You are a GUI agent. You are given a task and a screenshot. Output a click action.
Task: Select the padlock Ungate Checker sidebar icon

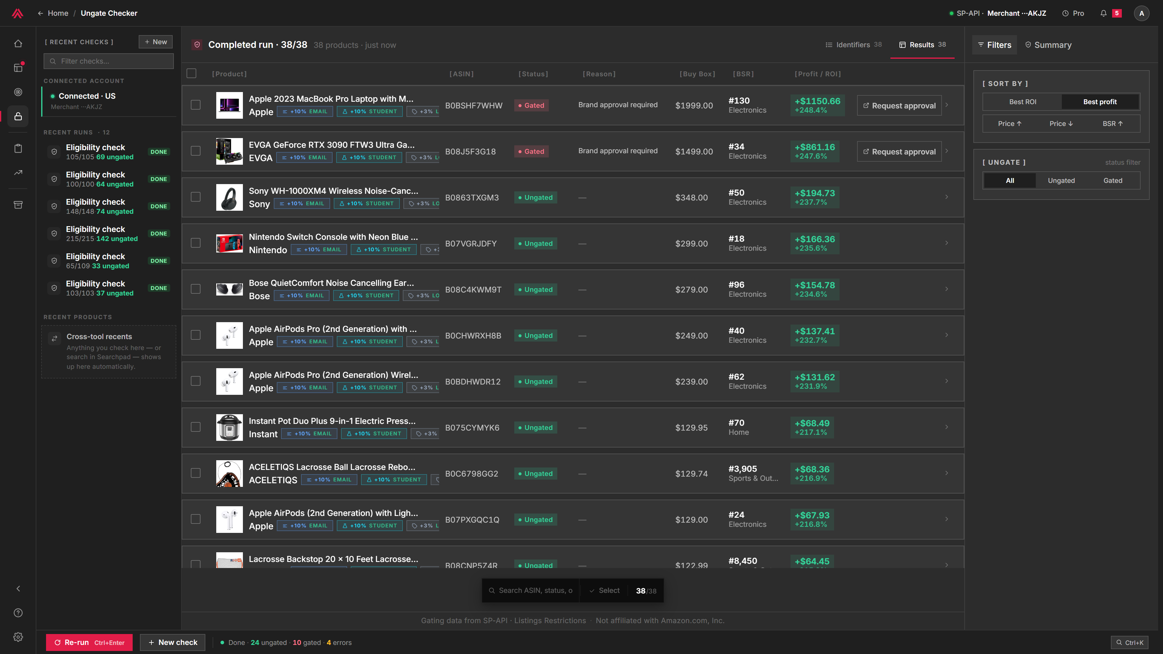pos(18,117)
